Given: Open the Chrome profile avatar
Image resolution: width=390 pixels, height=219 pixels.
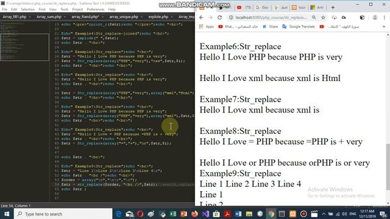Looking at the screenshot, I should (x=375, y=18).
